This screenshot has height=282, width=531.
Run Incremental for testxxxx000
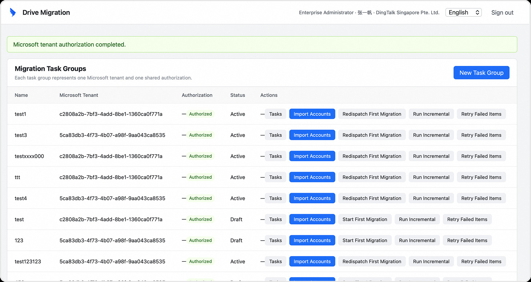pyautogui.click(x=431, y=156)
